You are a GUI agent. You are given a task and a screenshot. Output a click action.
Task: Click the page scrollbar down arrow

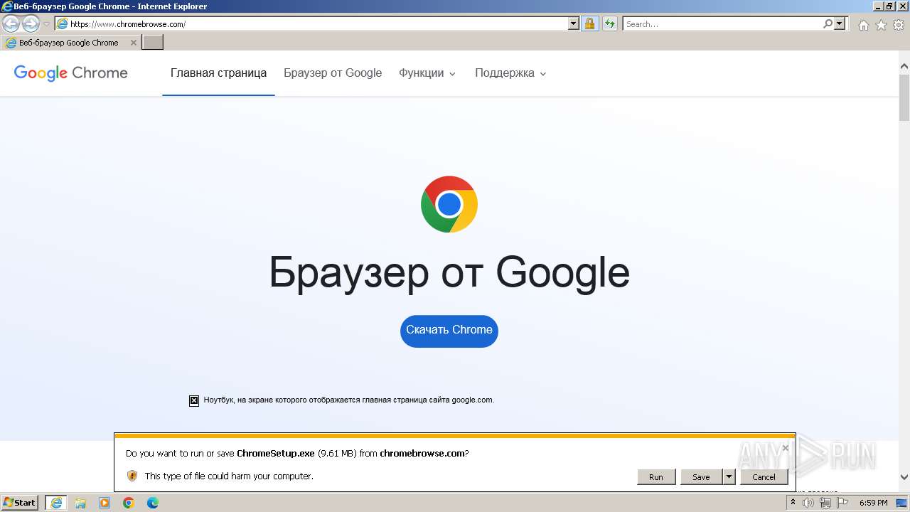click(904, 477)
